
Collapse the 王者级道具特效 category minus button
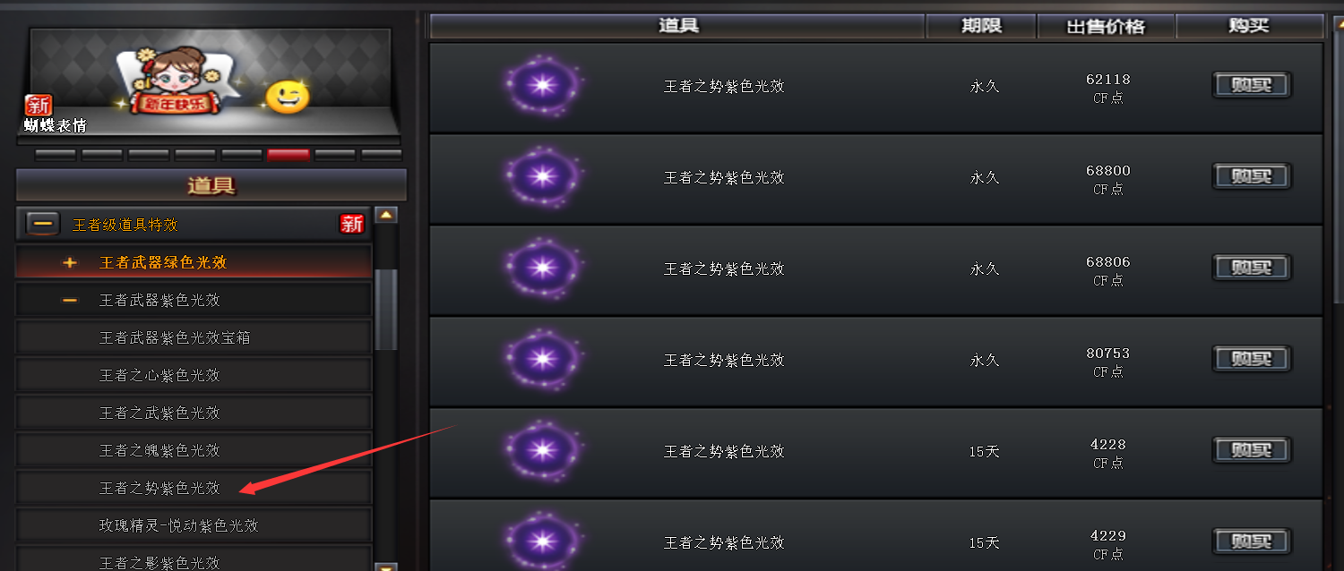point(42,224)
